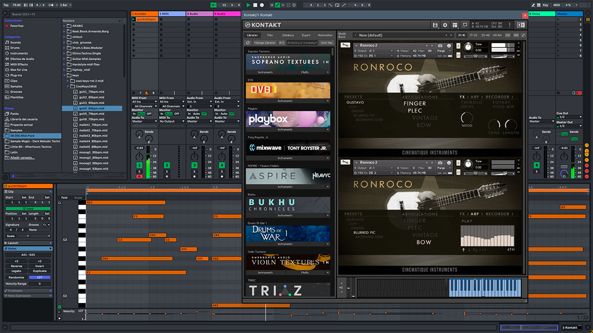
Task: Launch the guit4/65bpm clip play triangle
Action: pos(134,19)
